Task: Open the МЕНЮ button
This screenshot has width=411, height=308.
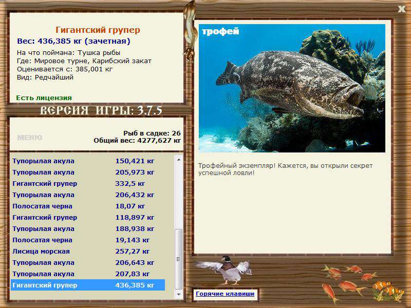Action: pyautogui.click(x=30, y=138)
